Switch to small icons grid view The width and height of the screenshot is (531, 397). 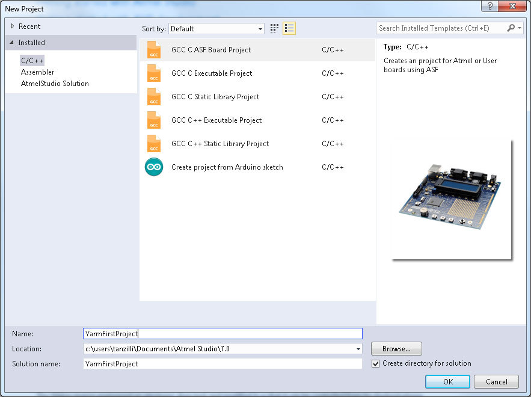click(x=274, y=28)
